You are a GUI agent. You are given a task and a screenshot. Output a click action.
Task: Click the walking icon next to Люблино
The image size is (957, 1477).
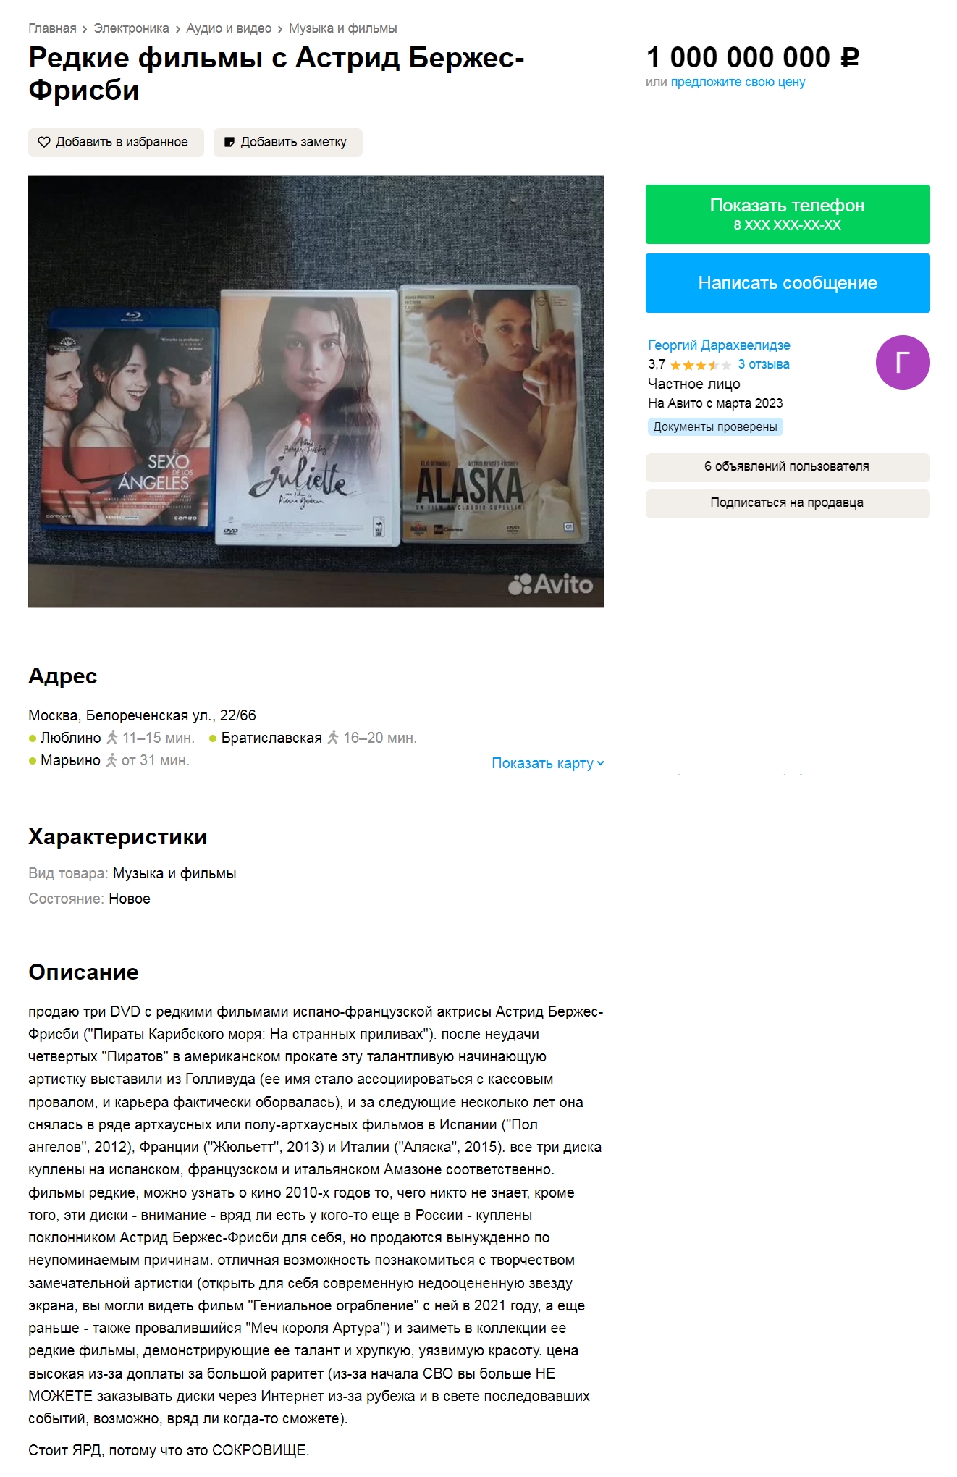(x=111, y=738)
